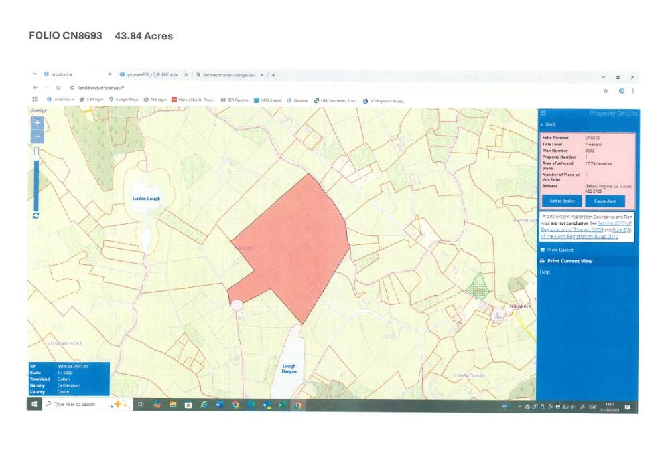This screenshot has width=670, height=473.
Task: Reload the page using the browser refresh icon
Action: tap(58, 88)
